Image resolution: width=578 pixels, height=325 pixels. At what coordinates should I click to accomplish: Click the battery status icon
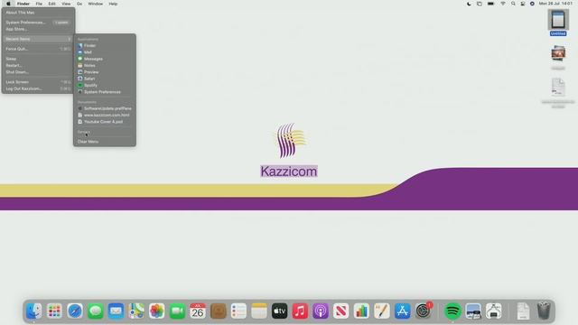pos(490,4)
